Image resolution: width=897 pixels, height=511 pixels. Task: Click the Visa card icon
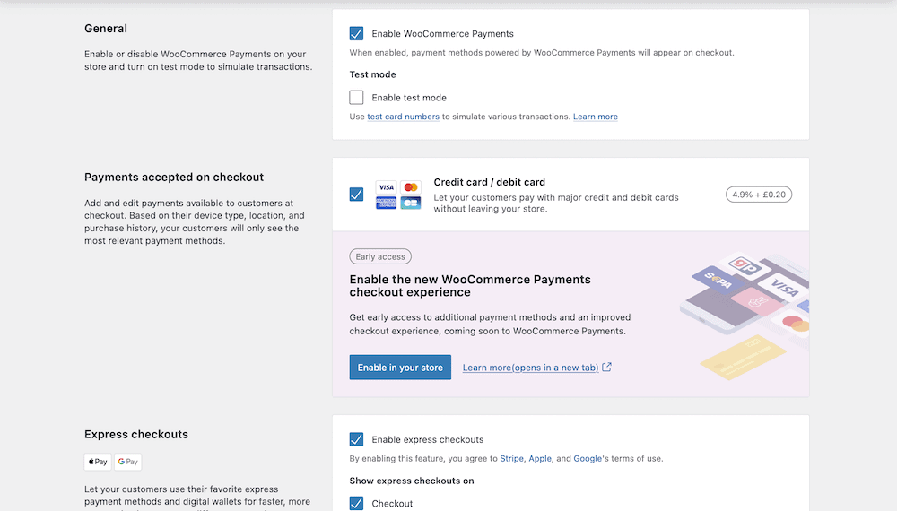(x=387, y=187)
